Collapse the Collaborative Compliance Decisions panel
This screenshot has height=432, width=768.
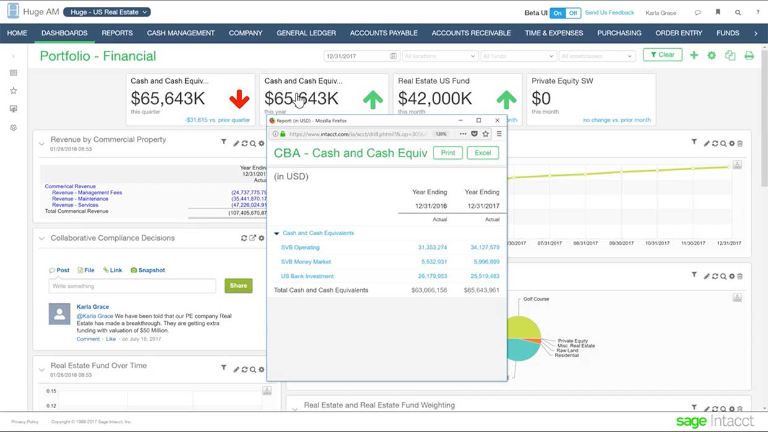(41, 238)
